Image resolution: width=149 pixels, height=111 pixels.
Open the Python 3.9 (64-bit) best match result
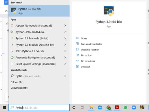point(39,11)
